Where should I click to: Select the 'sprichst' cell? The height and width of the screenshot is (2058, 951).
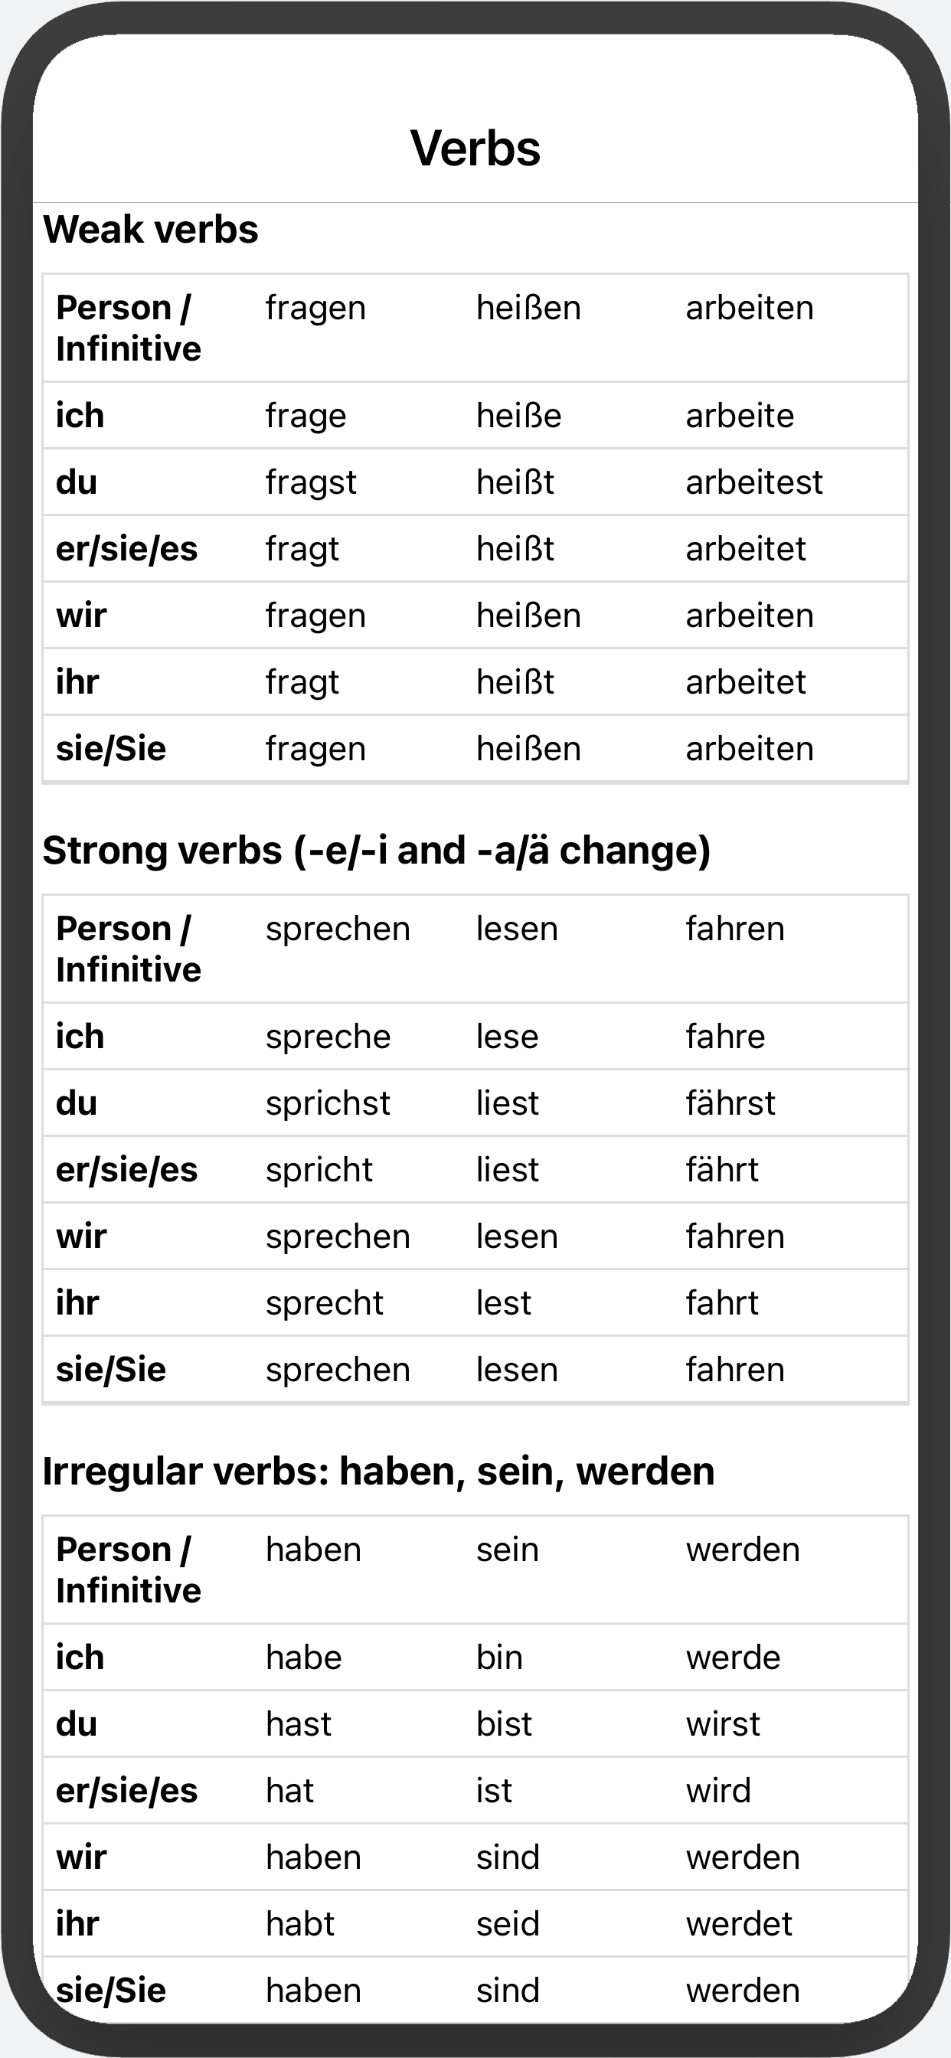point(328,1103)
